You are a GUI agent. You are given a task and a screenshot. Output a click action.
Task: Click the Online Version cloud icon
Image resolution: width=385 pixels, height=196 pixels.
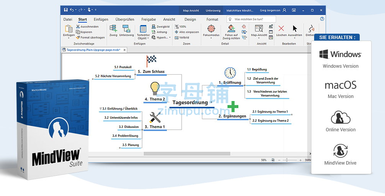coord(341,117)
